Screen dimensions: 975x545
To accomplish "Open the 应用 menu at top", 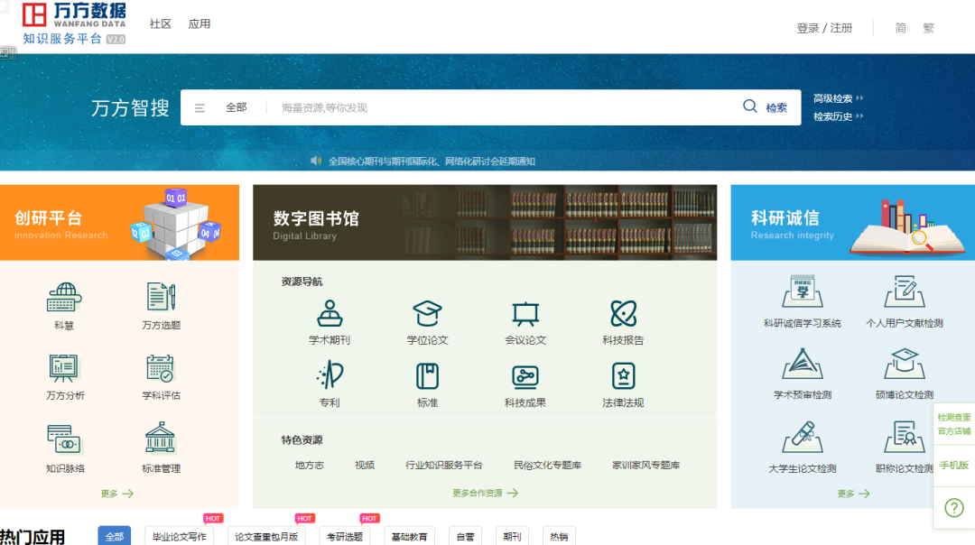I will (200, 23).
